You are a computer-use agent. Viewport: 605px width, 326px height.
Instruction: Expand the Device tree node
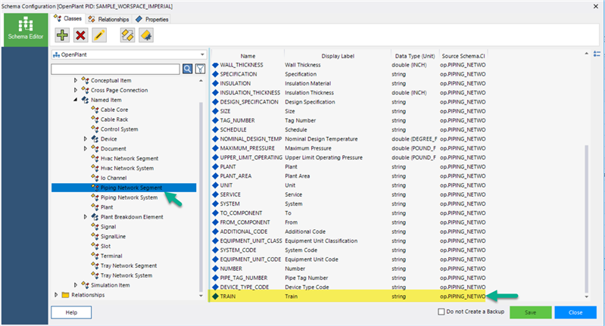[x=86, y=138]
